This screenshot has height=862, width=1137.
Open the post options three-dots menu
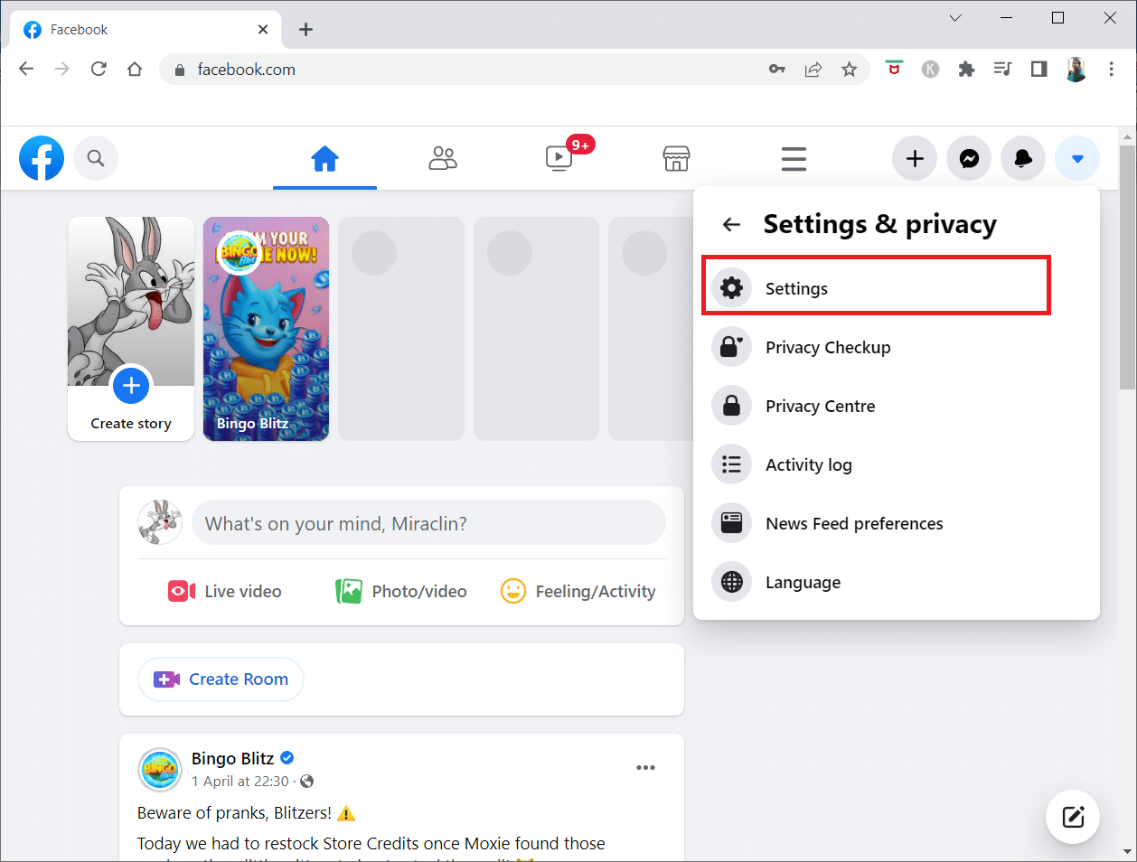(645, 768)
